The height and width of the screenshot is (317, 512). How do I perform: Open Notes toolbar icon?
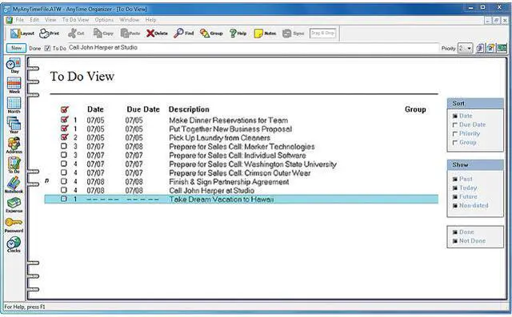tap(265, 34)
